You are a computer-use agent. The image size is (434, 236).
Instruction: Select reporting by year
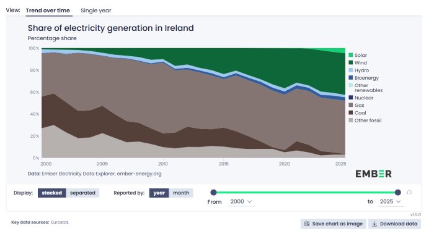(159, 193)
